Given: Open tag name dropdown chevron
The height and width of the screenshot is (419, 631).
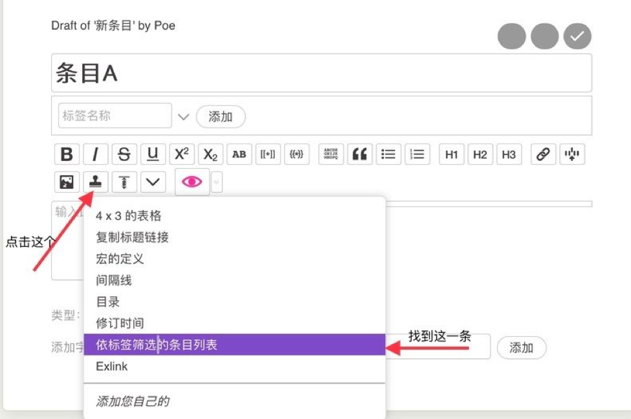Looking at the screenshot, I should (x=184, y=117).
